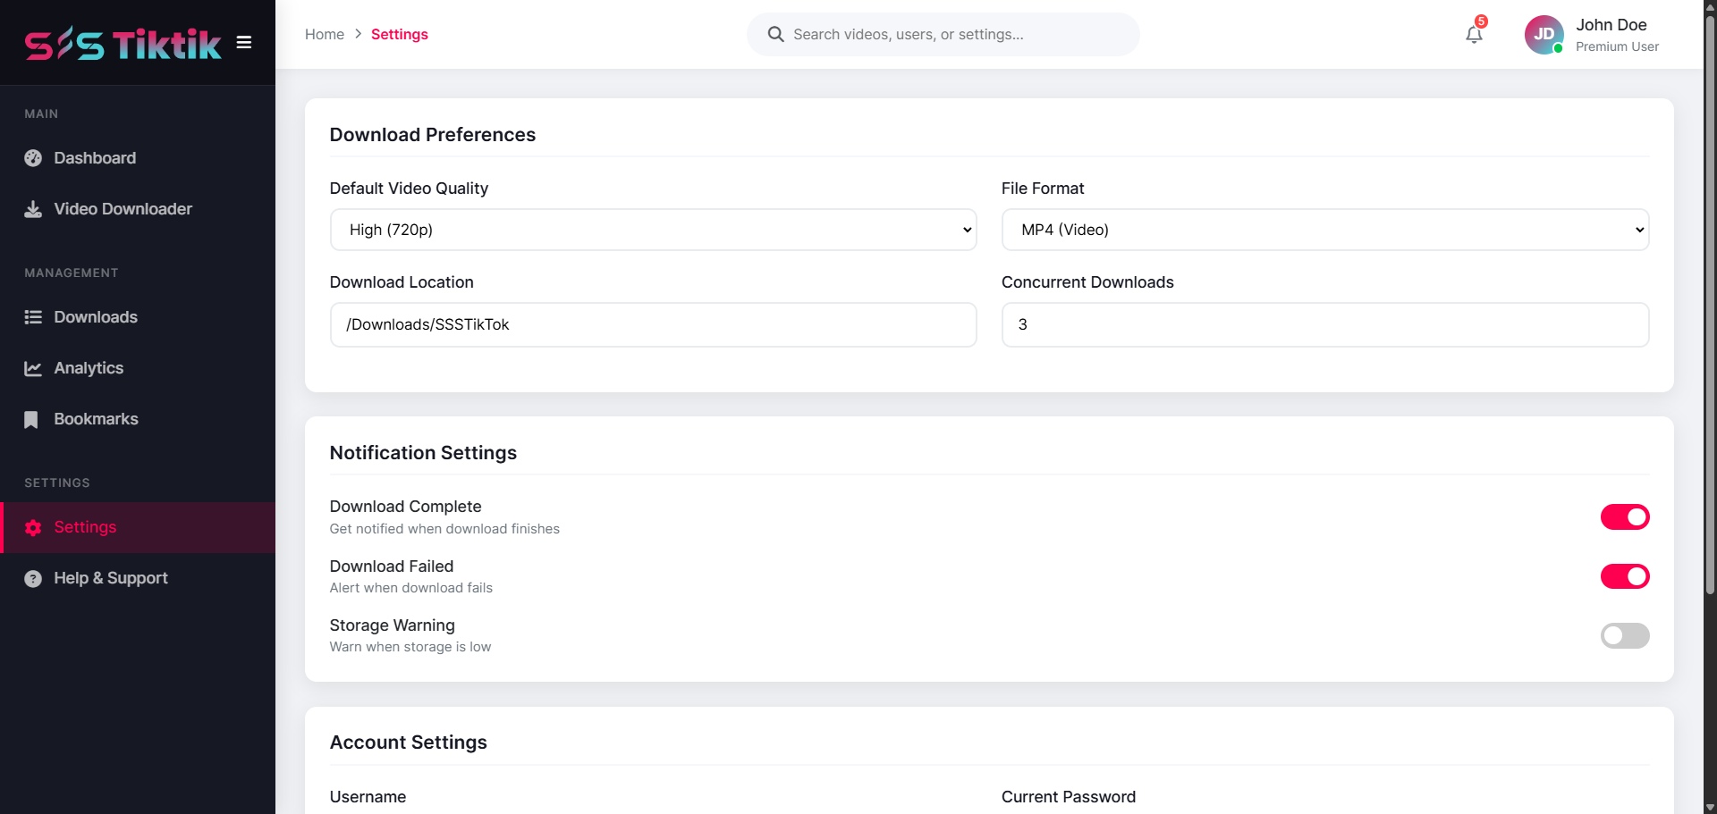Click inside the Download Location field

(653, 324)
